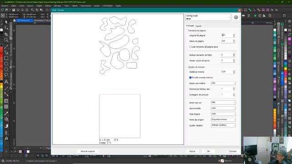This screenshot has width=292, height=164.
Task: Click the Open folder icon
Action: coord(7,10)
